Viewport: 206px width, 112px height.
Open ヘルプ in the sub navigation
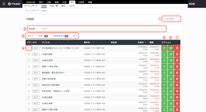(71, 6)
